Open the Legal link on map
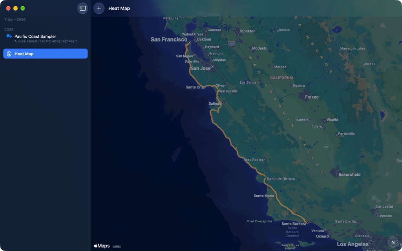This screenshot has width=402, height=251. (116, 246)
